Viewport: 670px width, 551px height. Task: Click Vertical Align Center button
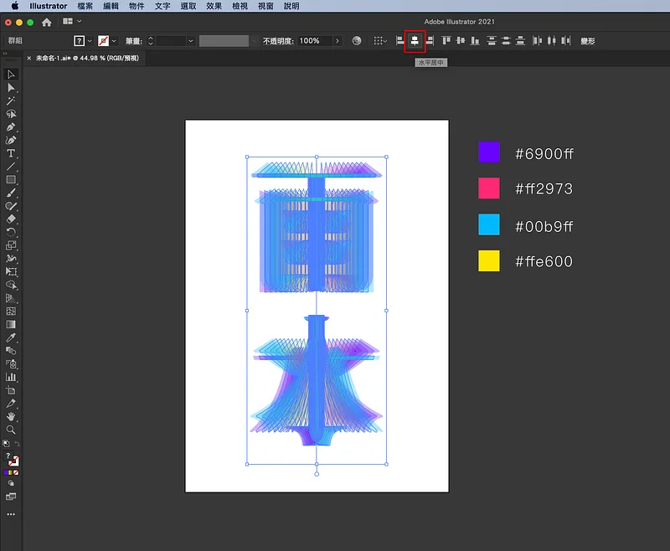coord(461,40)
